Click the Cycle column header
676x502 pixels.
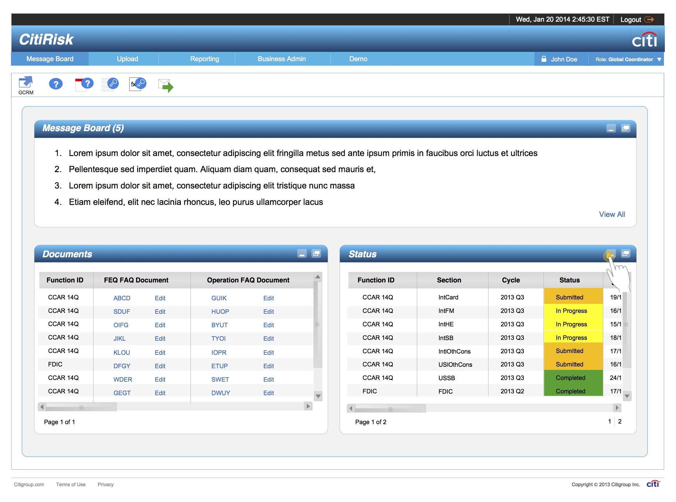[510, 280]
